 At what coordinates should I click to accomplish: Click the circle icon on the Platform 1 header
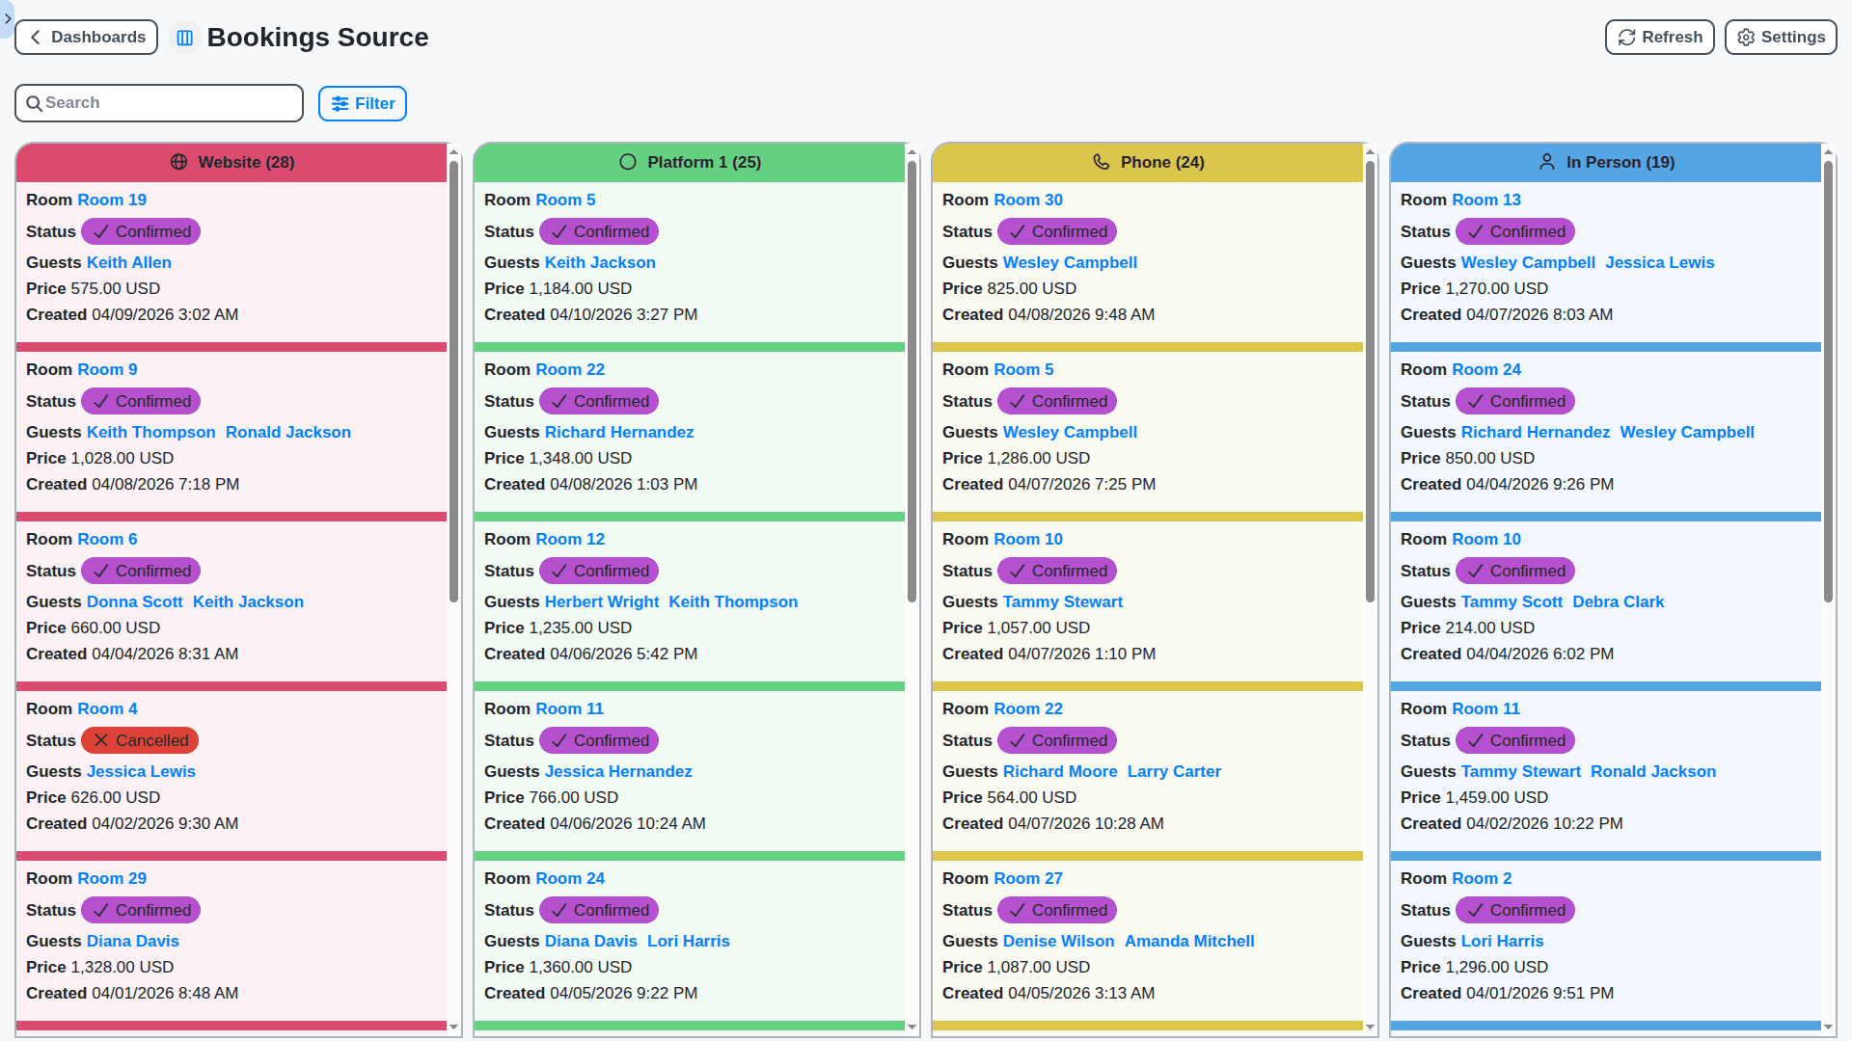[628, 162]
